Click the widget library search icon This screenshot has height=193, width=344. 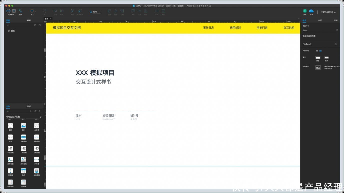pos(8,111)
